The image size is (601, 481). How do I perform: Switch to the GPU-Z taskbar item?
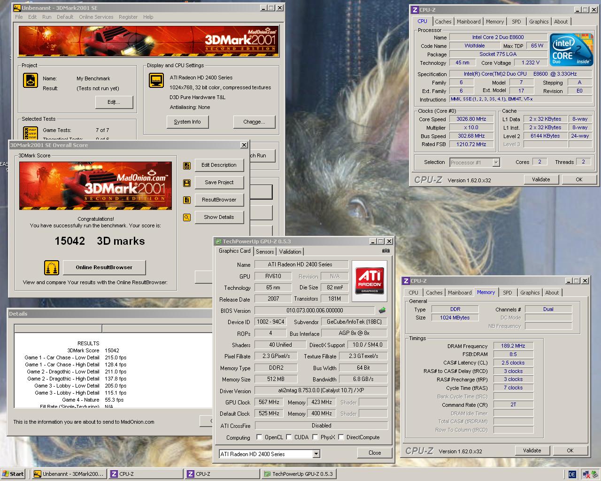[x=300, y=474]
